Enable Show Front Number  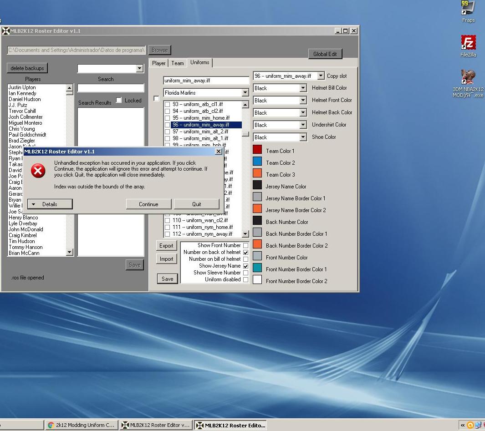point(245,245)
